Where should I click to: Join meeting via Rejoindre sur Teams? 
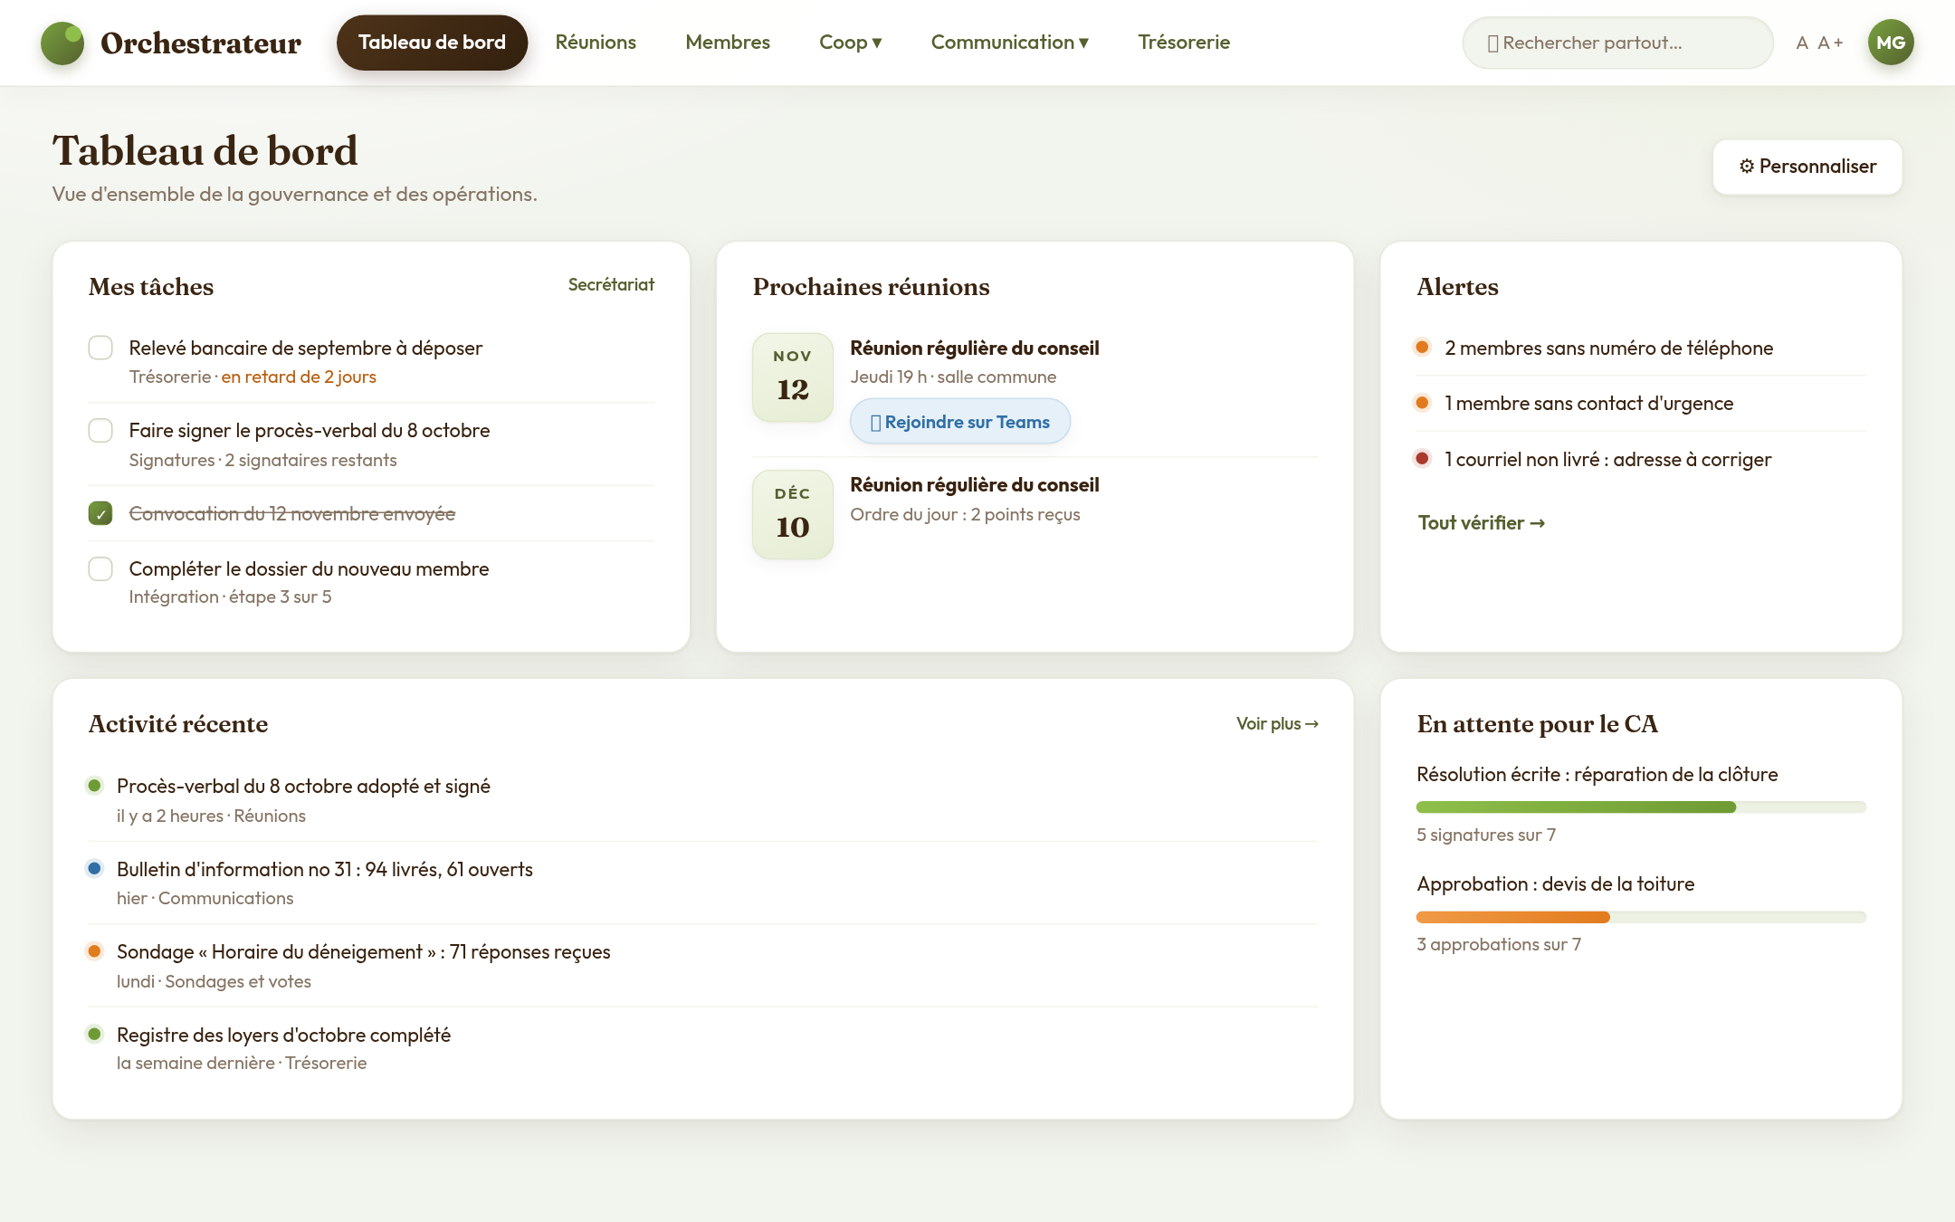pos(960,422)
